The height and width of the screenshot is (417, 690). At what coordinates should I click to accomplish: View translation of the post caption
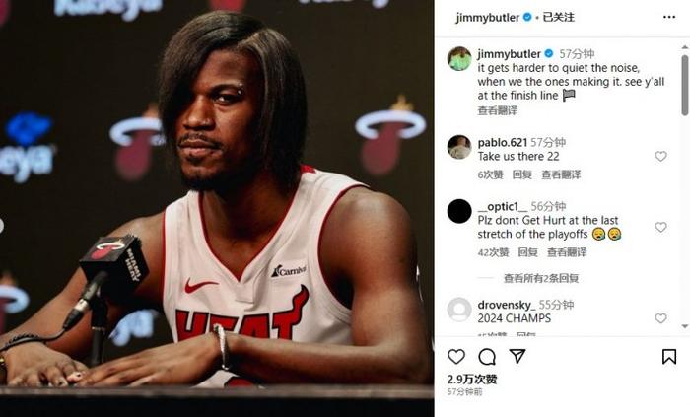point(497,110)
